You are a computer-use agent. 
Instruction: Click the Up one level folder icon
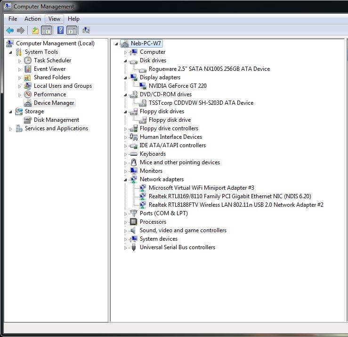[x=35, y=30]
